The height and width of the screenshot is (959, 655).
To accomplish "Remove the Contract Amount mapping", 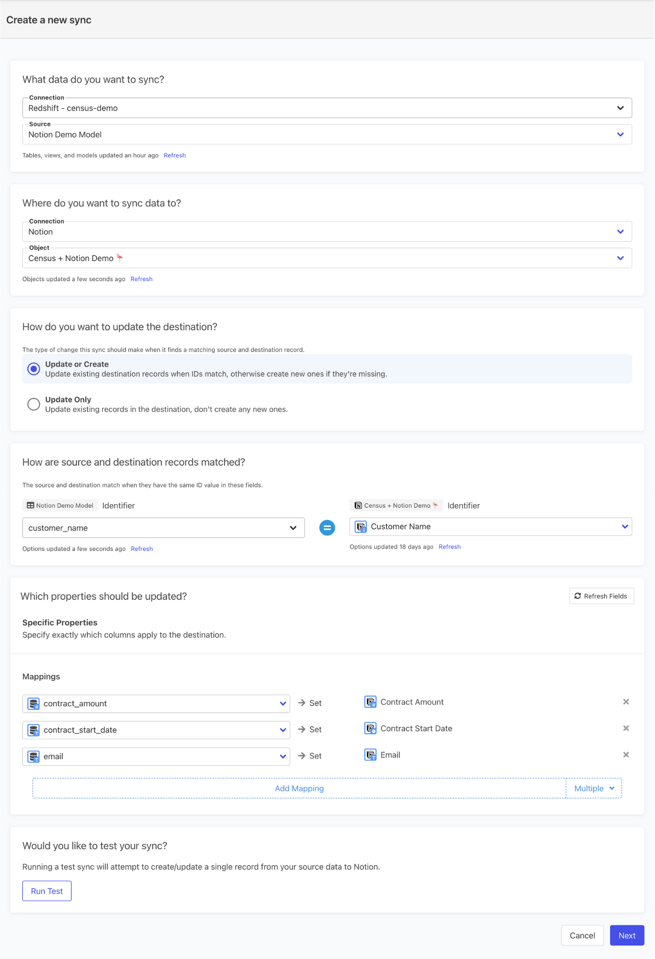I will [625, 702].
